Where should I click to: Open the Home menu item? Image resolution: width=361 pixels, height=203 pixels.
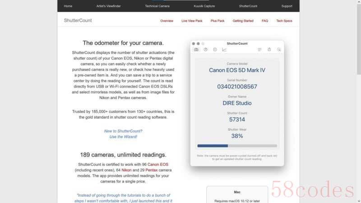tap(68, 6)
